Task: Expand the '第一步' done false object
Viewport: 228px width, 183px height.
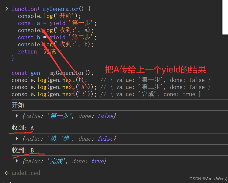Action: (x=17, y=116)
